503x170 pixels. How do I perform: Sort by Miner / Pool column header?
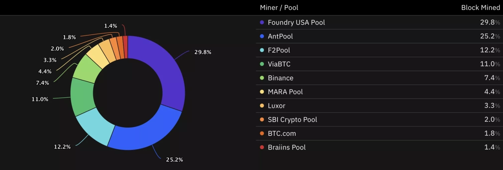[279, 8]
